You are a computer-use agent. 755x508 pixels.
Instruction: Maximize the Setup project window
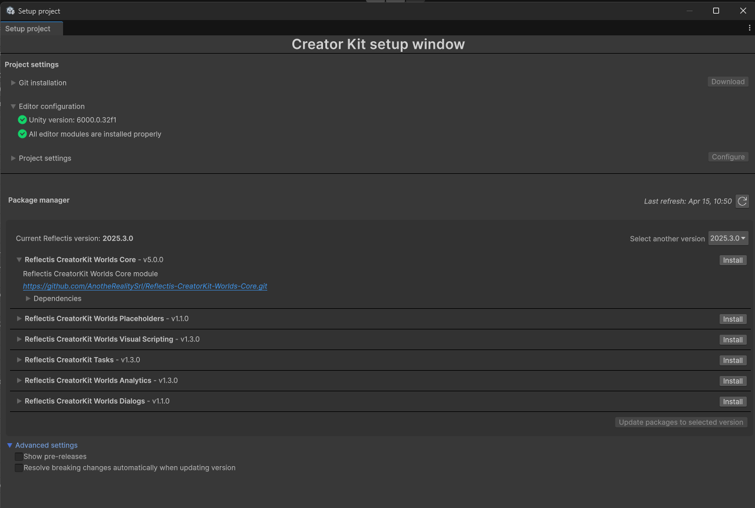[716, 11]
